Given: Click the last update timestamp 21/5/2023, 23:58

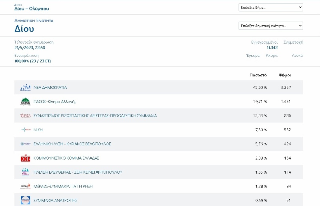Looking at the screenshot, I should (x=30, y=48).
